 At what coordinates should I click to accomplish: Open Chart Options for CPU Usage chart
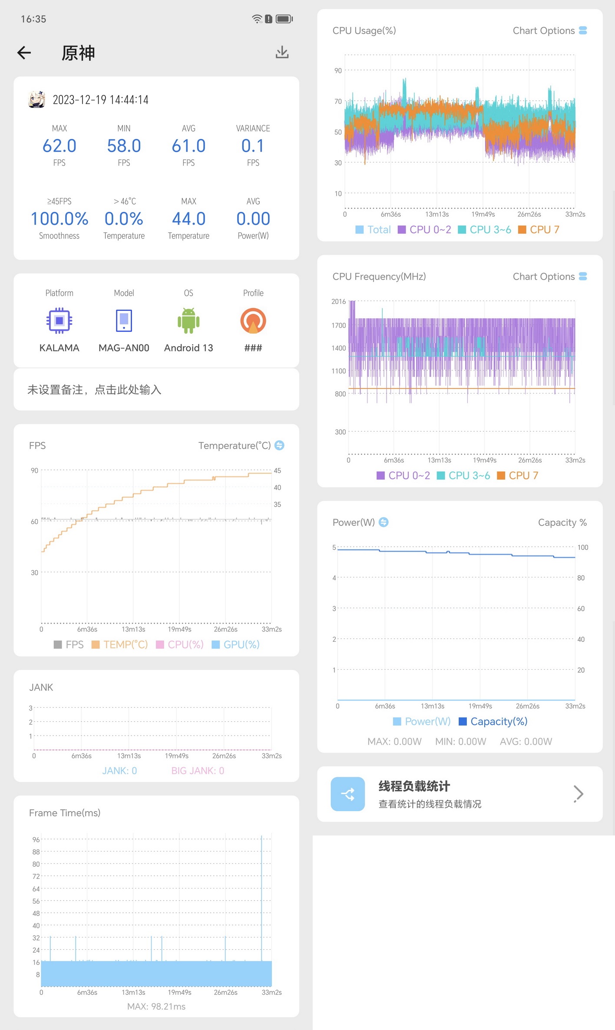coord(550,30)
